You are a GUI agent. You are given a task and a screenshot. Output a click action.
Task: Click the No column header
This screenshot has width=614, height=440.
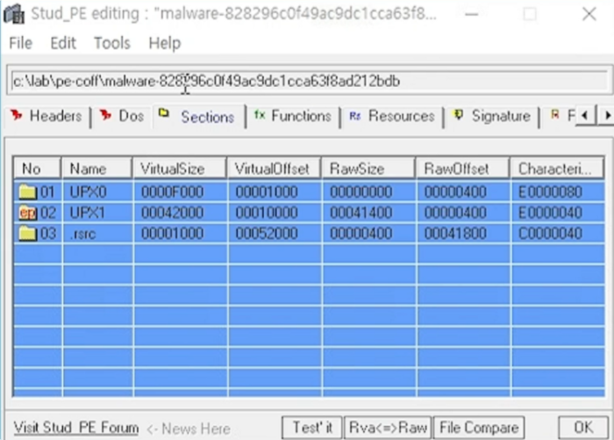coord(37,169)
